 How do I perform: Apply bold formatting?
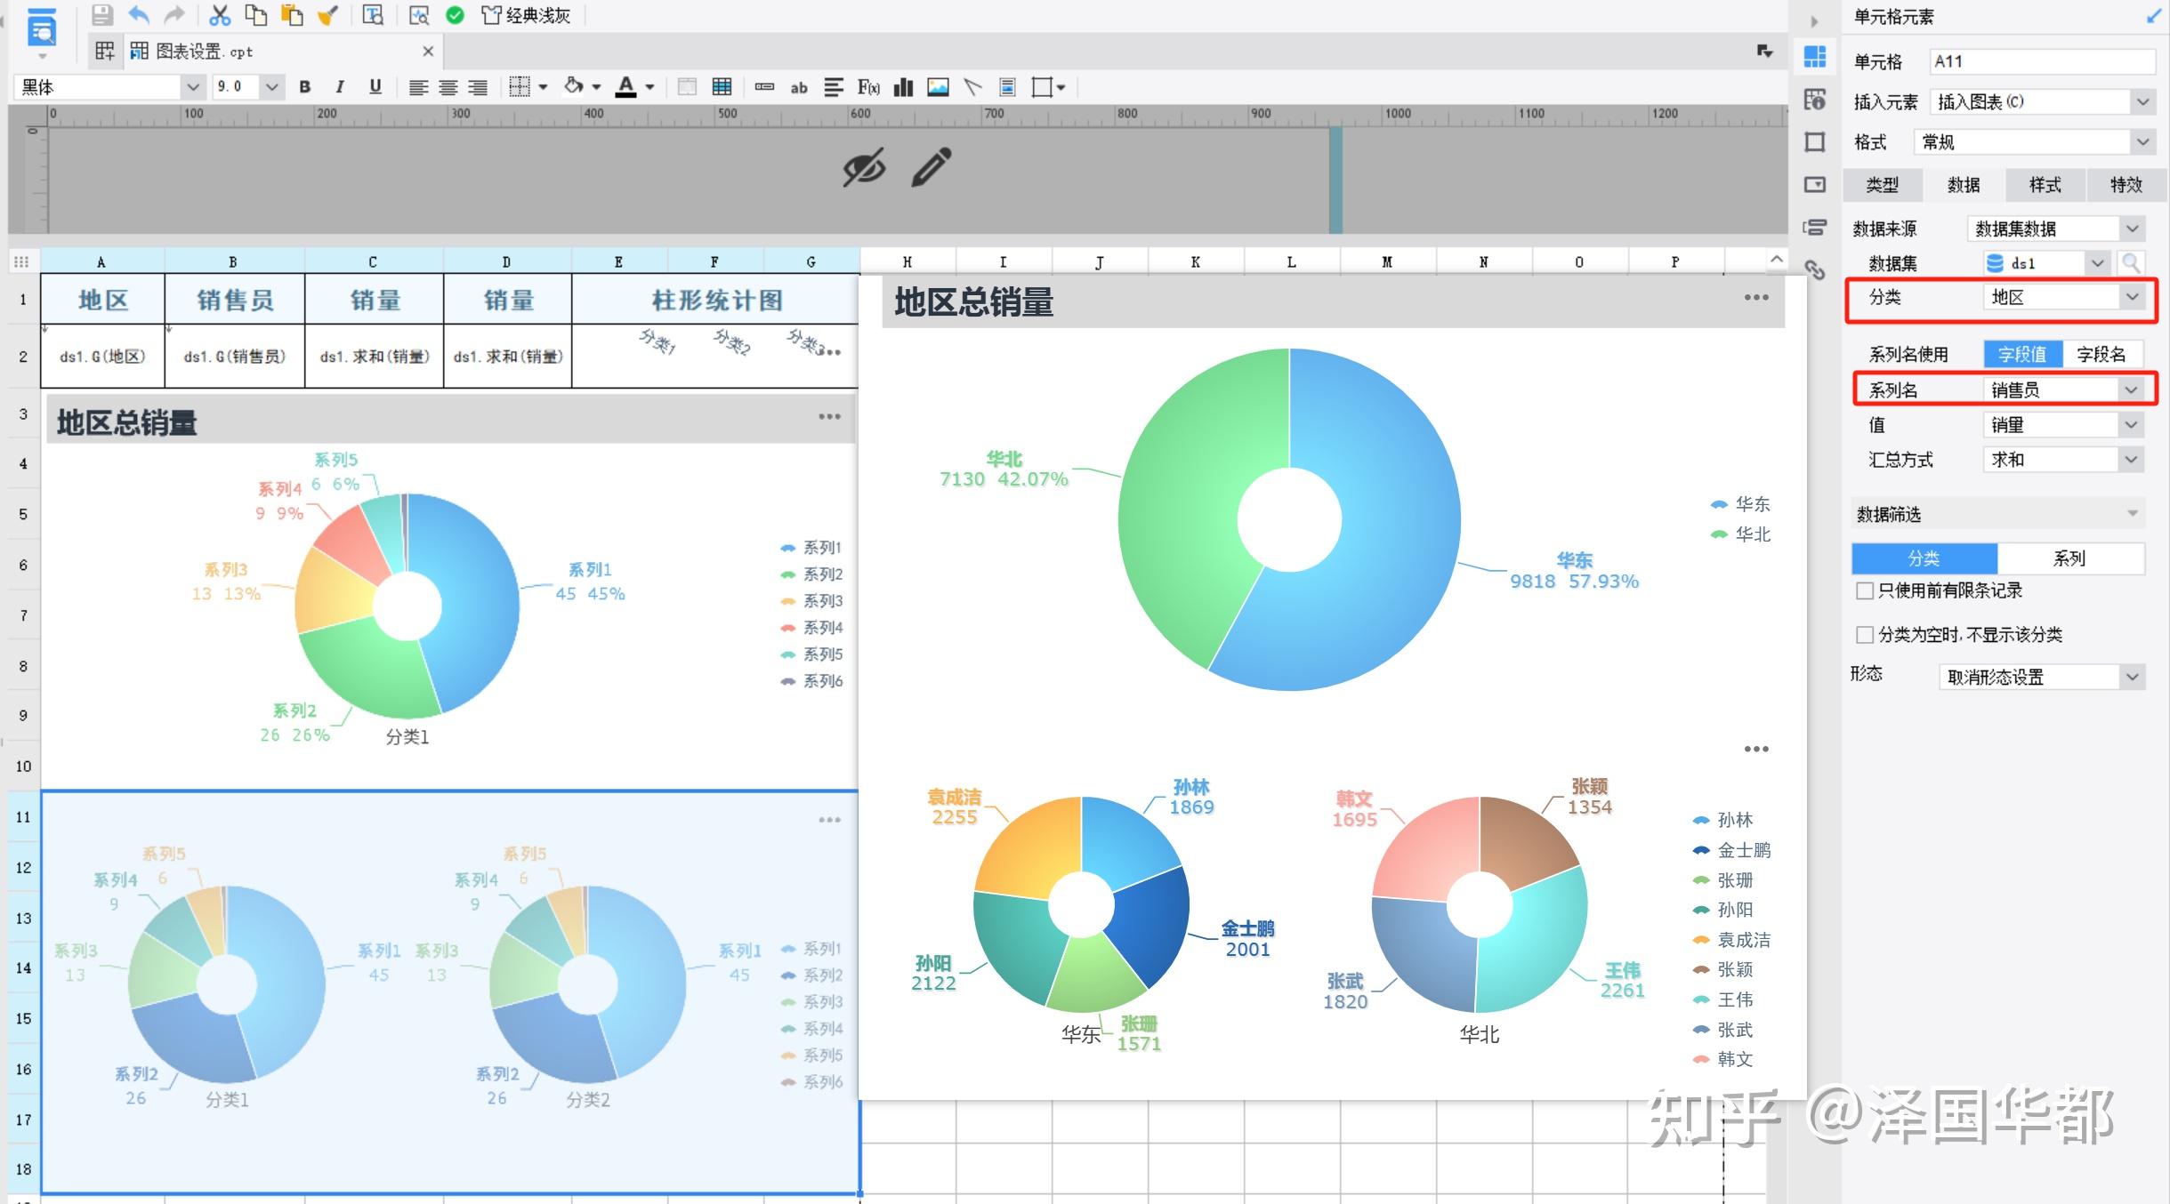[305, 86]
